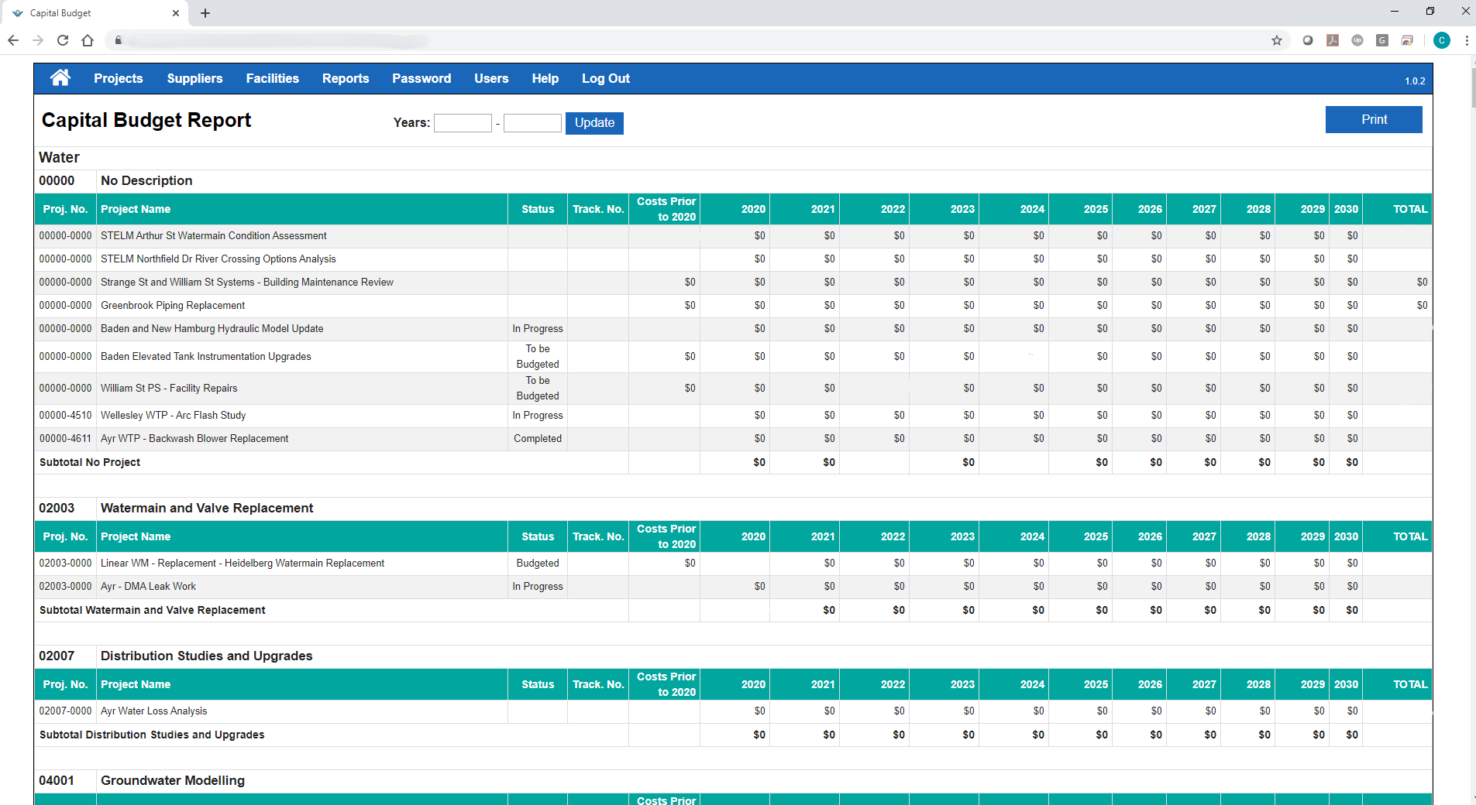
Task: Click 'William St PS - Facility Repairs' project
Action: tap(169, 389)
